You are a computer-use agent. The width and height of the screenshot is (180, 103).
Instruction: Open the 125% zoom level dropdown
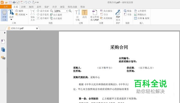click(x=67, y=11)
